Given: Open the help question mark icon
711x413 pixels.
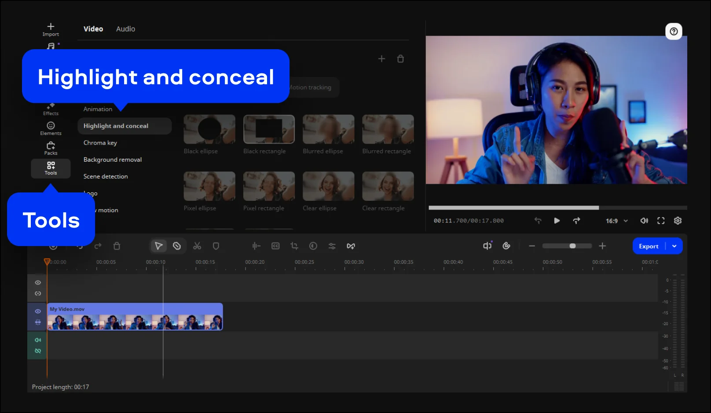Looking at the screenshot, I should click(x=673, y=32).
